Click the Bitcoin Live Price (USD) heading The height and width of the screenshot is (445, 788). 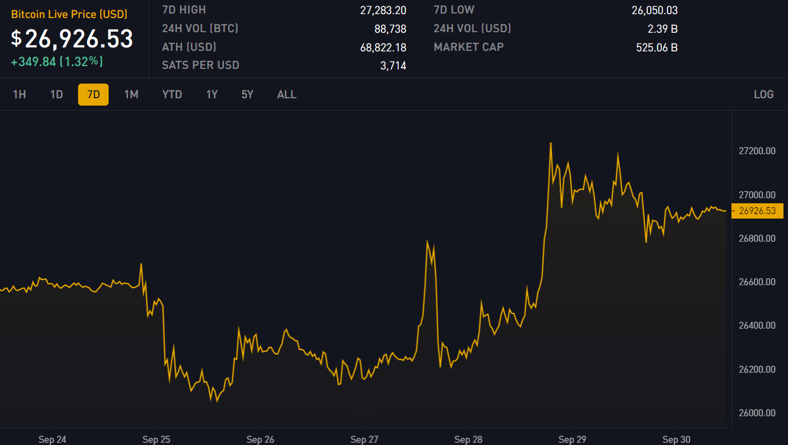[x=70, y=14]
